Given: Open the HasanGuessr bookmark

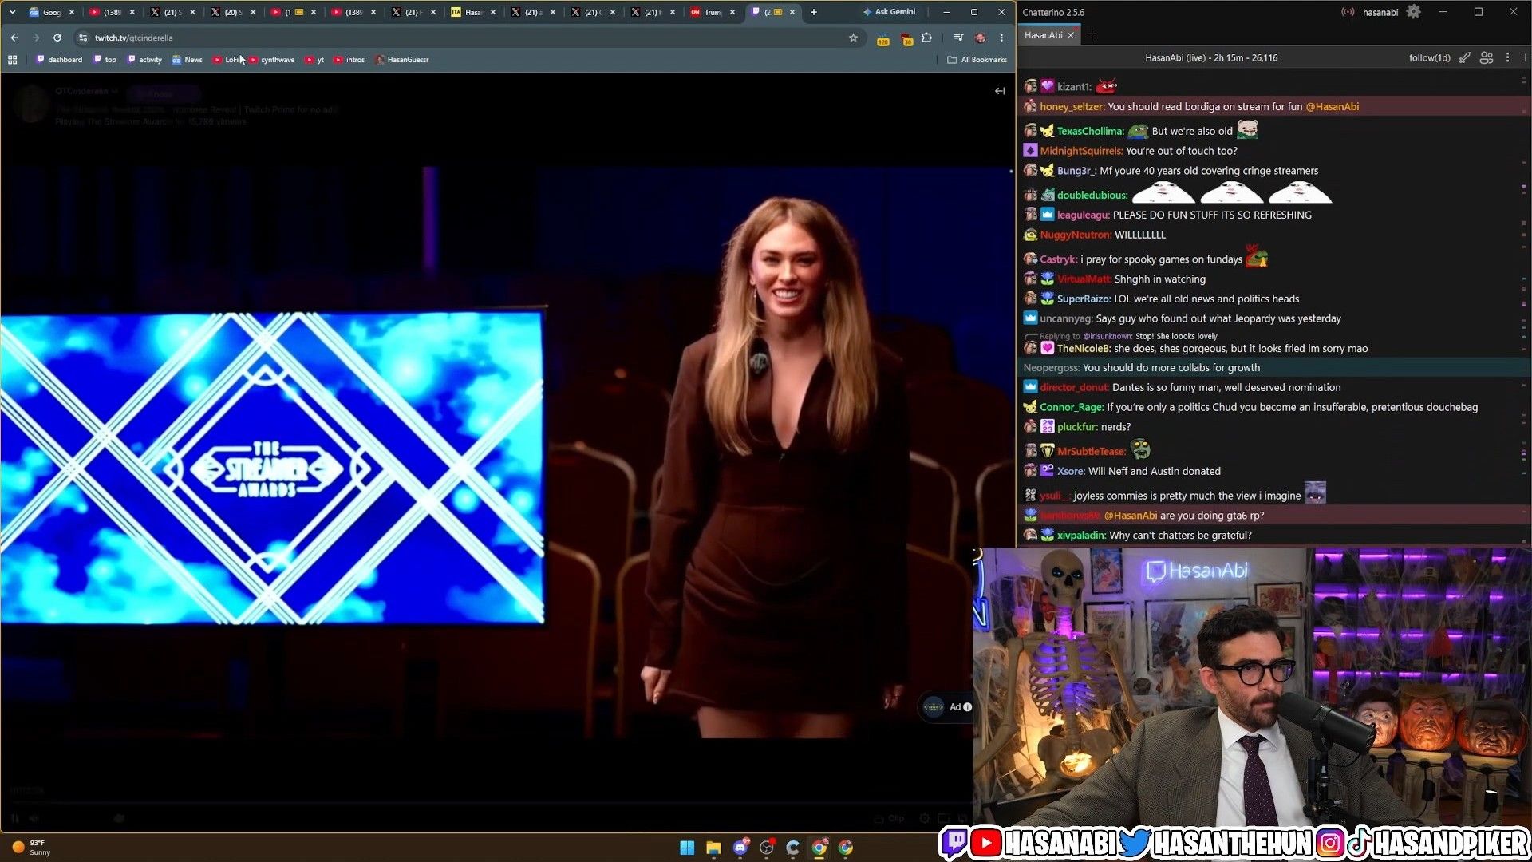Looking at the screenshot, I should tap(402, 60).
